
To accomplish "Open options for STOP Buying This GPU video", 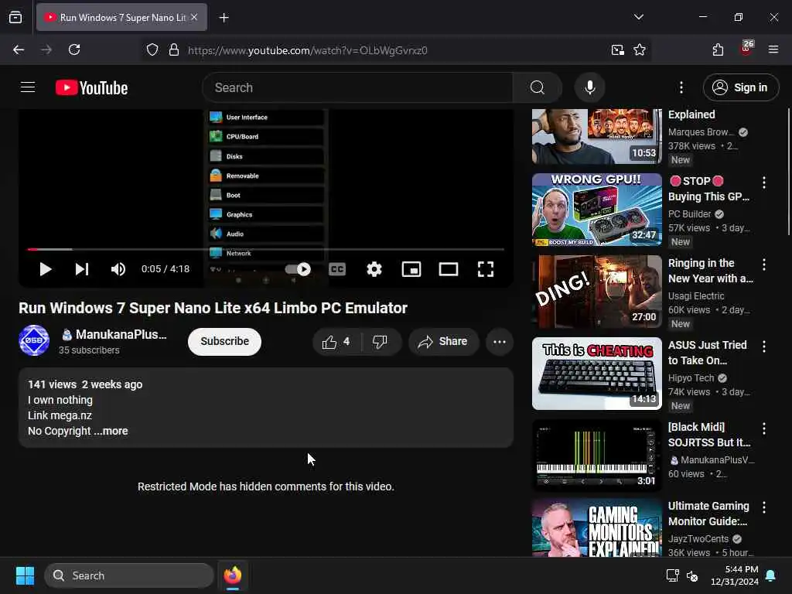I will 763,183.
